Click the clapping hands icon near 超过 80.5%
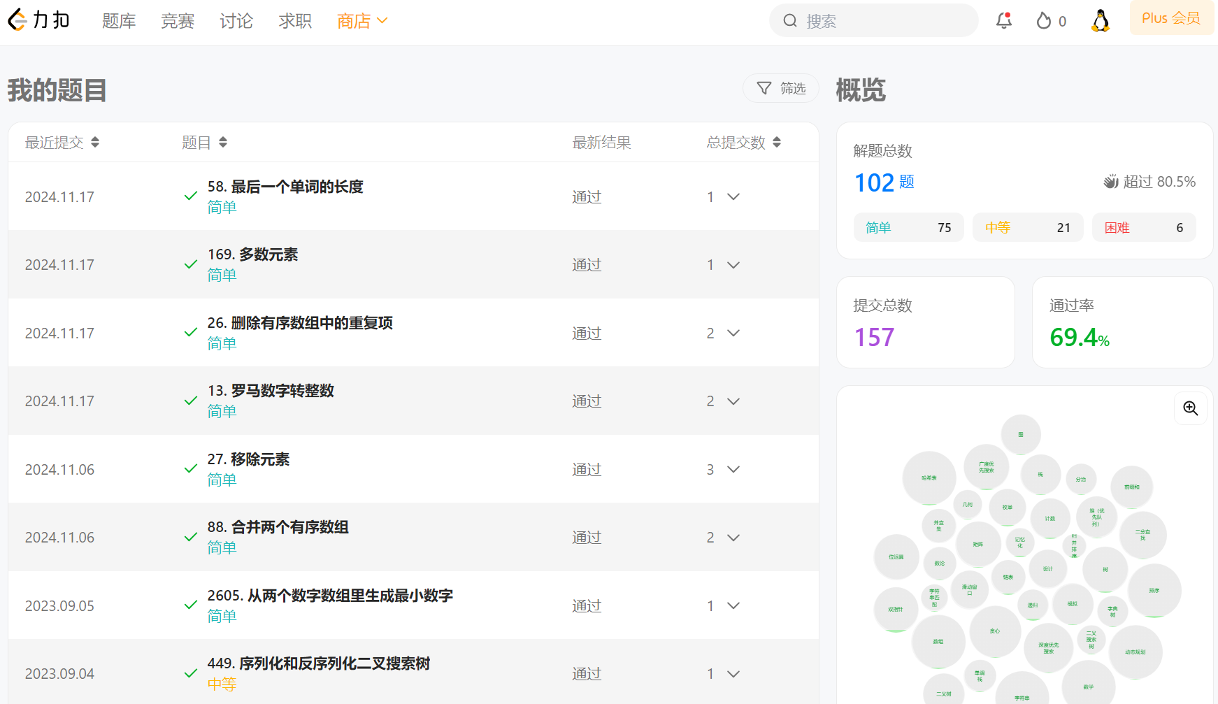 pyautogui.click(x=1111, y=182)
